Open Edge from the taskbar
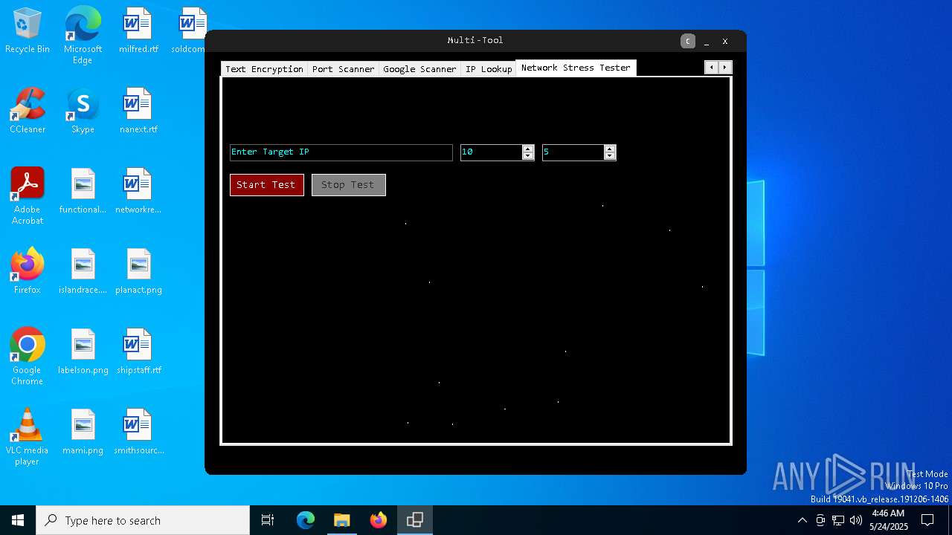 (x=306, y=520)
